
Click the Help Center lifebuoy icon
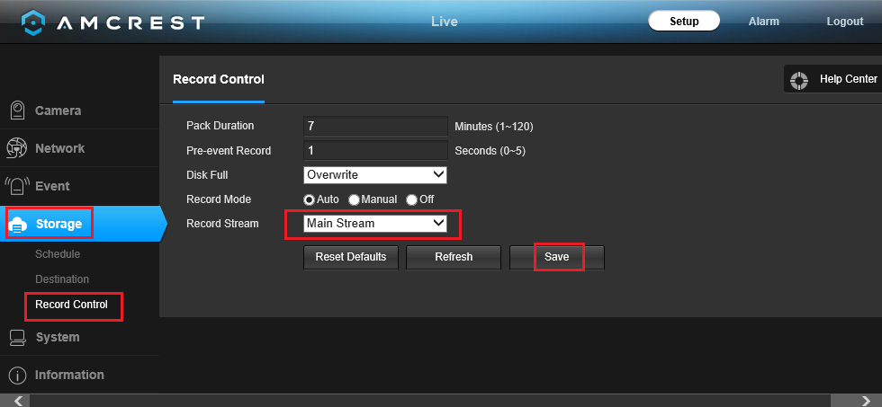798,80
